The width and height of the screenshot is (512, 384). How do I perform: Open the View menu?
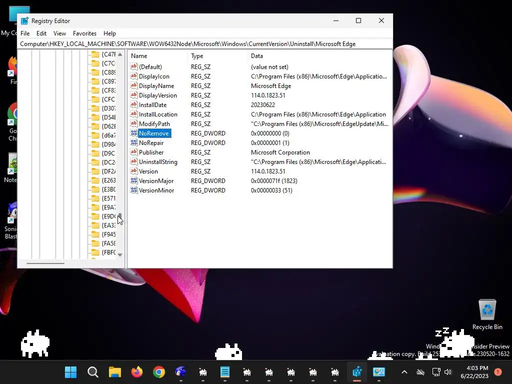tap(60, 33)
